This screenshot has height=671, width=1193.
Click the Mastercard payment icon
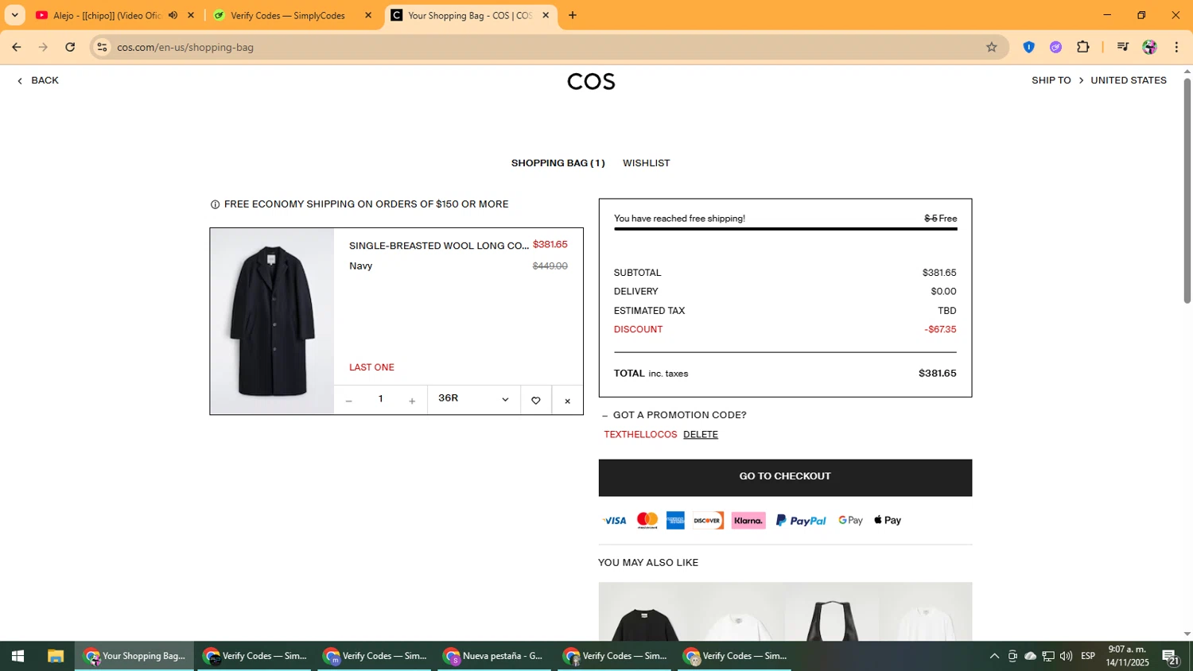coord(647,521)
